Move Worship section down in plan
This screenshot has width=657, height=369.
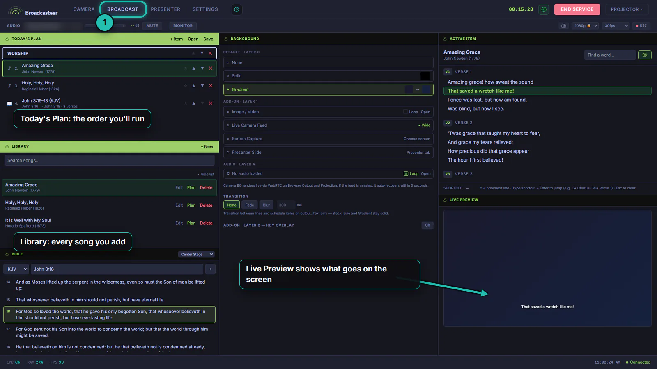tap(202, 53)
